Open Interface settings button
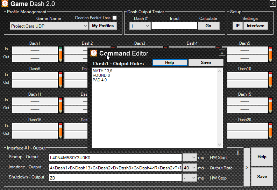This screenshot has width=277, height=190. point(255,26)
